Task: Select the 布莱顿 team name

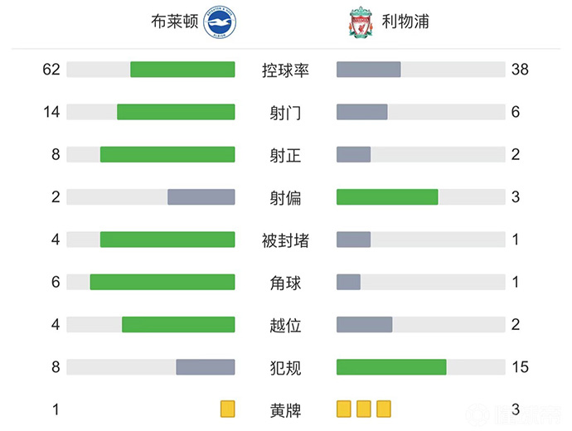Action: [176, 22]
